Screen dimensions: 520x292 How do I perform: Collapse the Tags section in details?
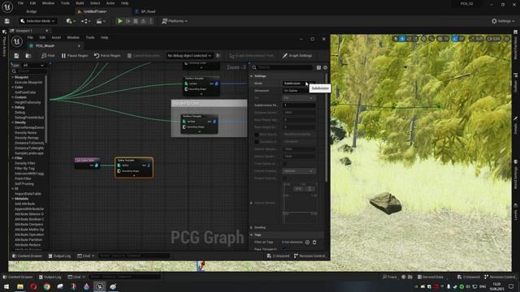251,234
